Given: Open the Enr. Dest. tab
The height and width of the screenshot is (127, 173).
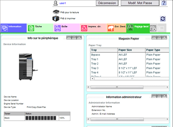Looking at the screenshot, I should point(116,28).
